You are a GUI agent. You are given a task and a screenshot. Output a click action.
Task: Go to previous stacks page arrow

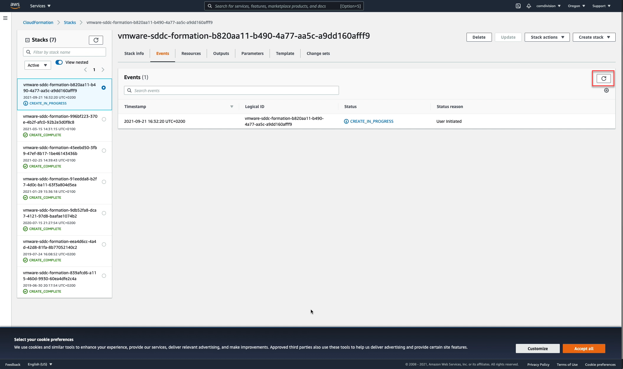click(x=86, y=70)
